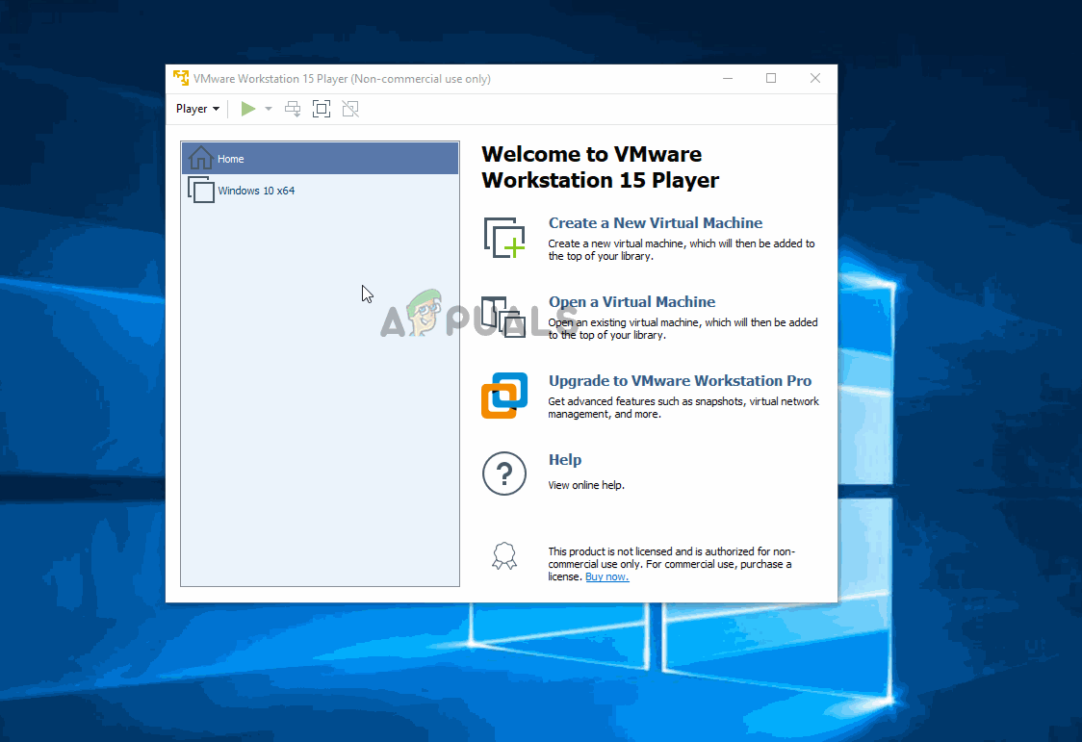Viewport: 1082px width, 742px height.
Task: Start the virtual machine with the green play icon
Action: 247,109
